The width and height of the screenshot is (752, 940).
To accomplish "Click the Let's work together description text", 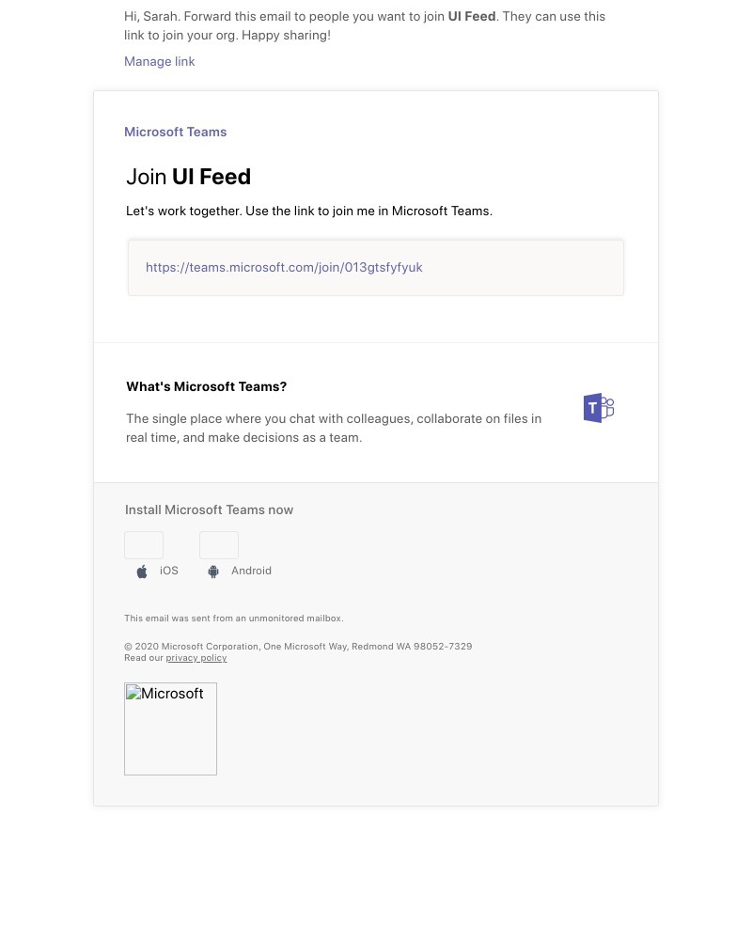I will pyautogui.click(x=309, y=211).
